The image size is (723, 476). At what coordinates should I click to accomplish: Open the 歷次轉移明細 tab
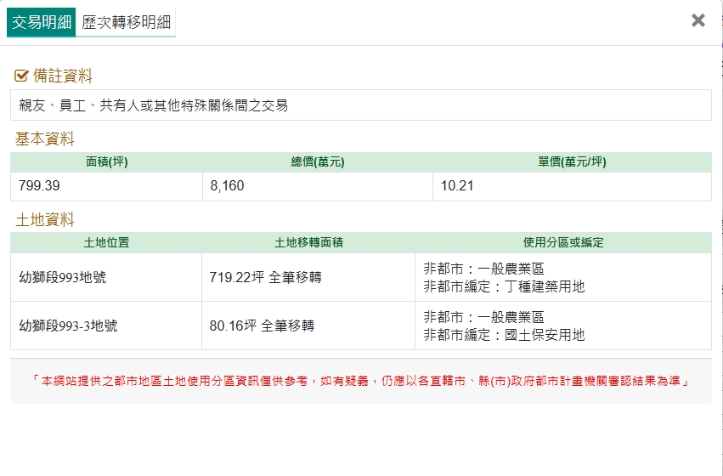click(x=126, y=22)
